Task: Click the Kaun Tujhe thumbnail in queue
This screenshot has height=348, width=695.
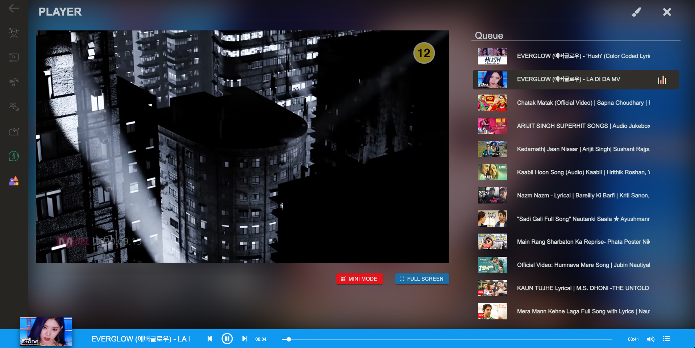Action: pos(492,288)
